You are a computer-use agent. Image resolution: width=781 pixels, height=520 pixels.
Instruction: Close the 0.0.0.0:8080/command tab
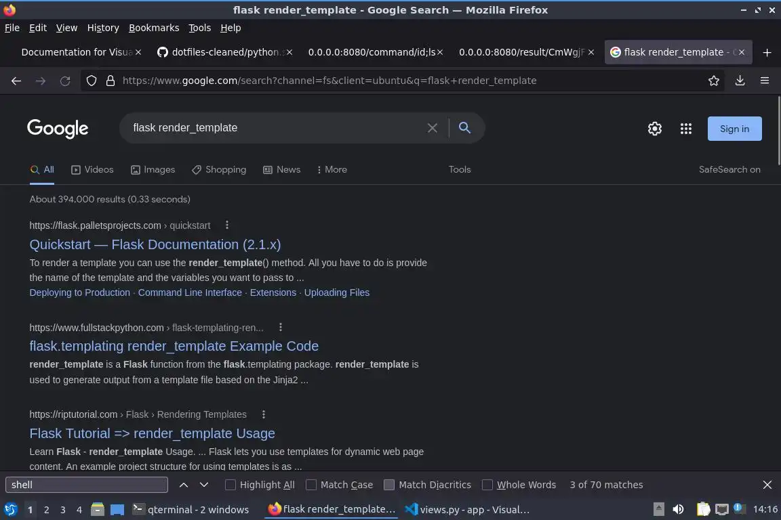440,52
